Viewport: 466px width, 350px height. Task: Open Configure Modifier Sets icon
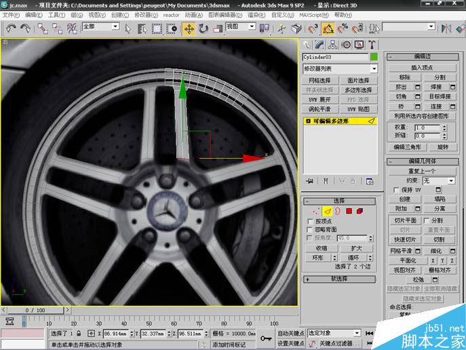coord(370,181)
